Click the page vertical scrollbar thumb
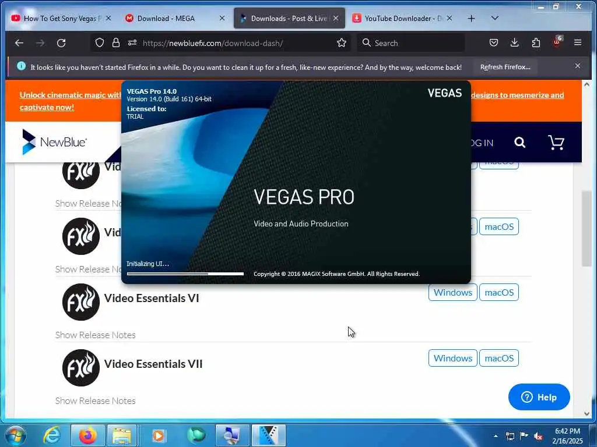597x447 pixels. point(587,228)
